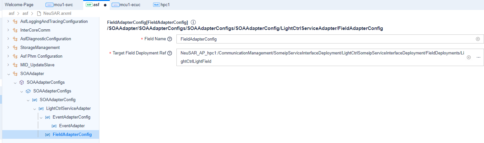Click the info icon beside FieldAdapterConfig heading
Viewport: 484px width, 143px height.
click(193, 22)
